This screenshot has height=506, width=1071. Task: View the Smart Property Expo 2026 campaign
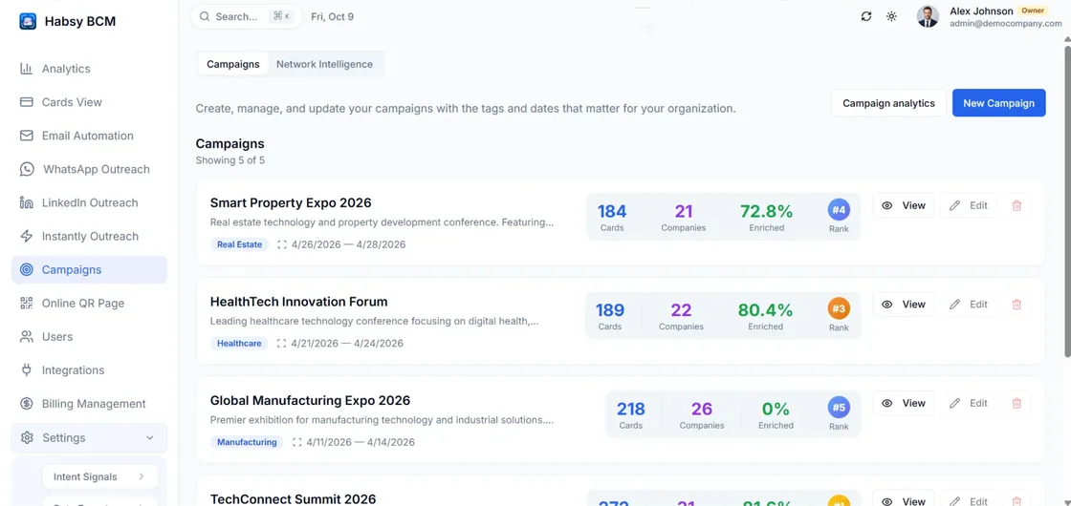pyautogui.click(x=903, y=205)
